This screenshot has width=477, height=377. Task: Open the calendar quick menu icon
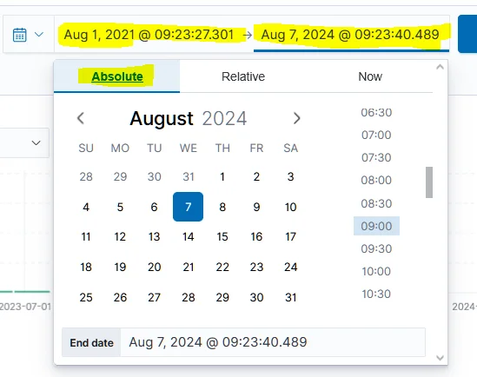tap(19, 35)
